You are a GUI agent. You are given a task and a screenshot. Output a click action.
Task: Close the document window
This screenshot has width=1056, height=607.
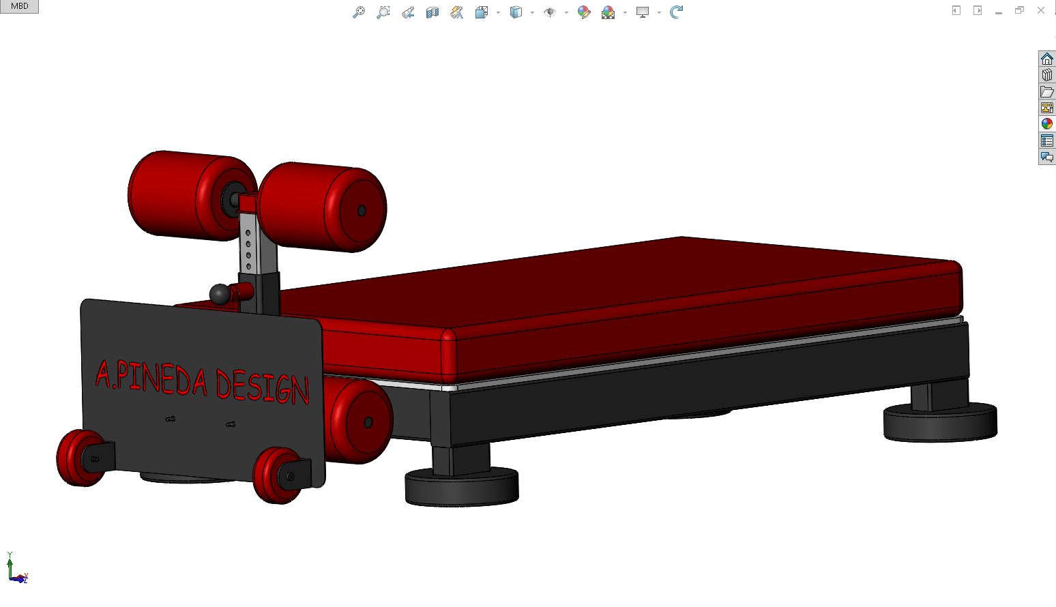(x=1041, y=10)
